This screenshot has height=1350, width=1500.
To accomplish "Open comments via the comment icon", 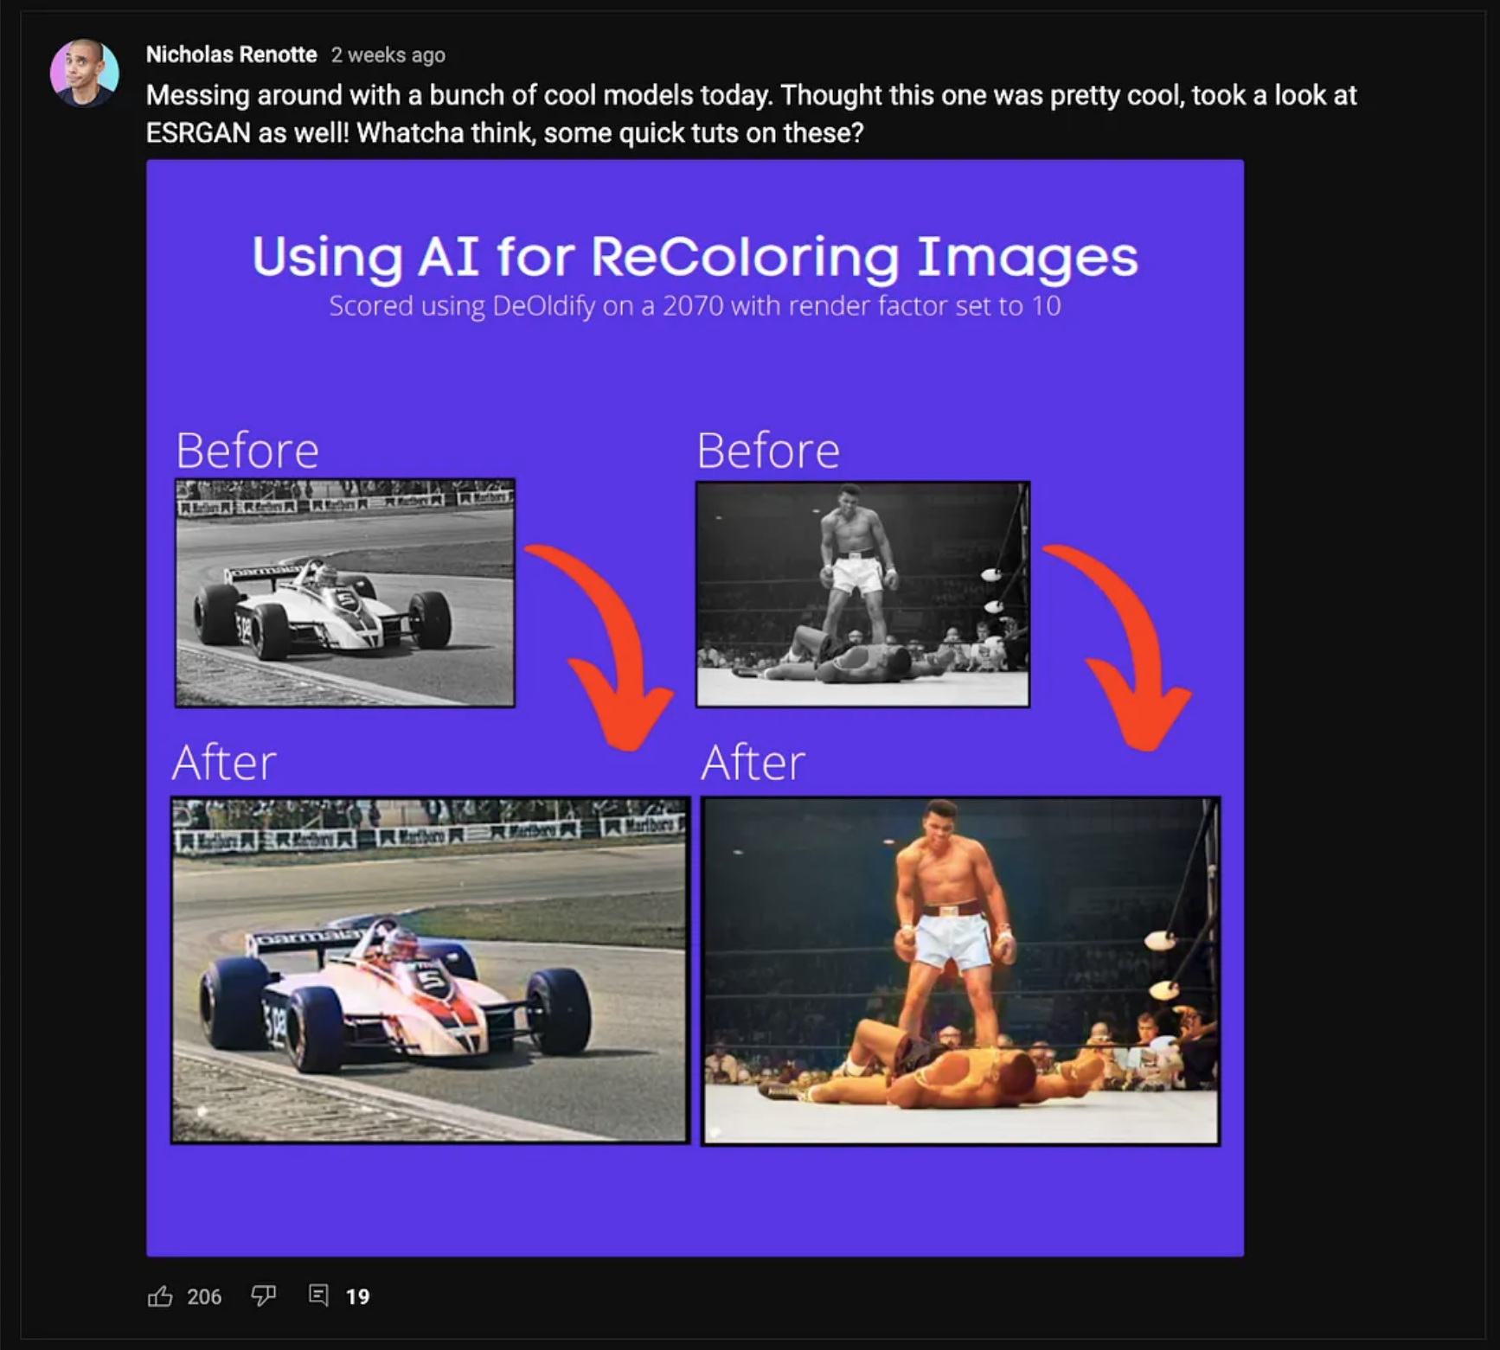I will (x=318, y=1295).
